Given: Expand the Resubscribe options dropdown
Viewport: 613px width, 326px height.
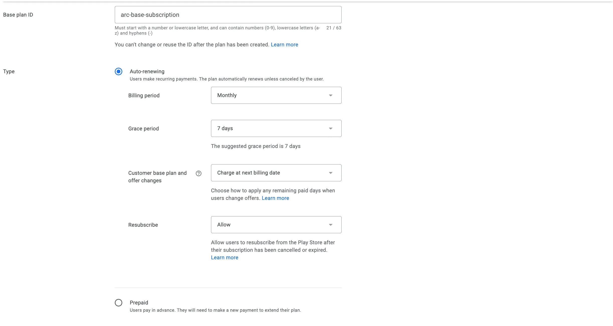Looking at the screenshot, I should [276, 225].
